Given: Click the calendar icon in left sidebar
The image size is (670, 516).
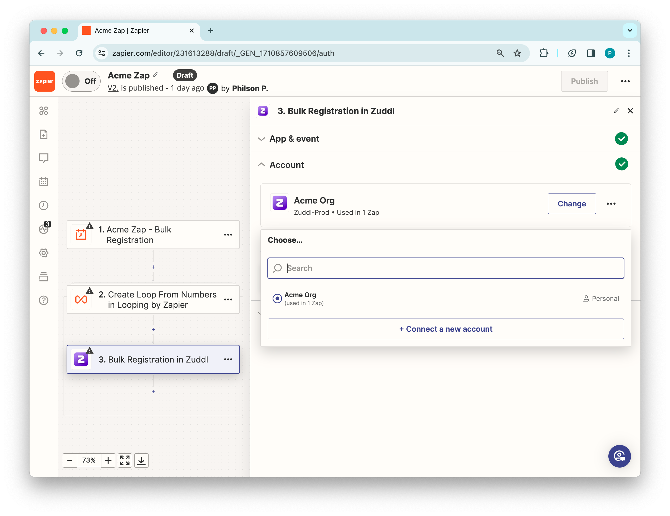Looking at the screenshot, I should pos(43,181).
